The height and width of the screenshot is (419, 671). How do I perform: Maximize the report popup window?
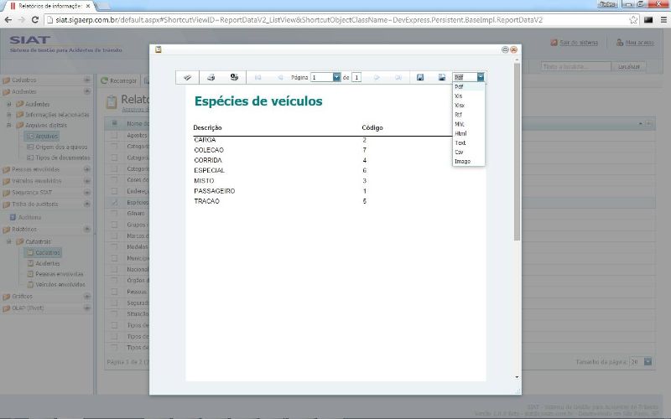[505, 49]
